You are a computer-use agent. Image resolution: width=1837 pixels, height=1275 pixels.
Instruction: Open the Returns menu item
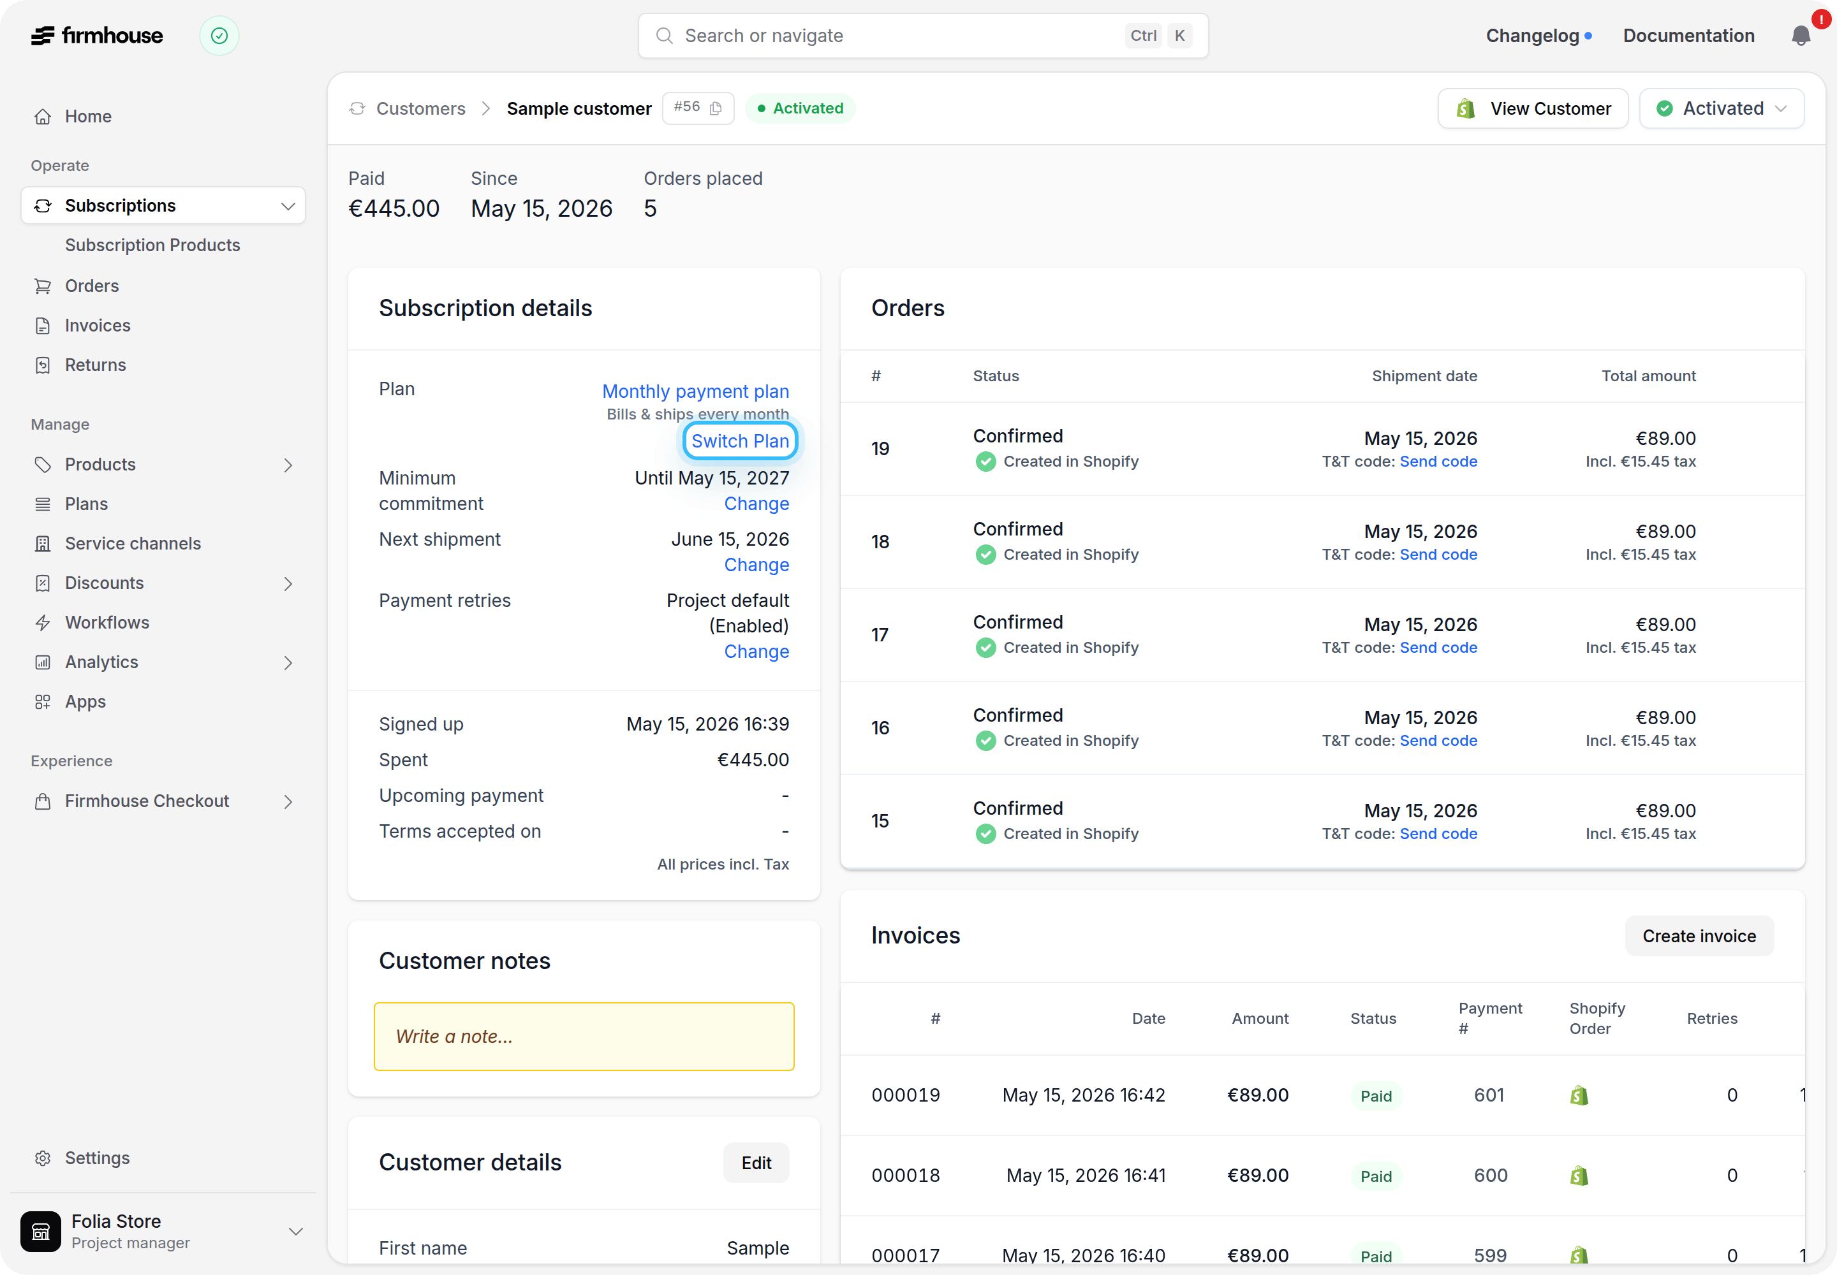(95, 365)
